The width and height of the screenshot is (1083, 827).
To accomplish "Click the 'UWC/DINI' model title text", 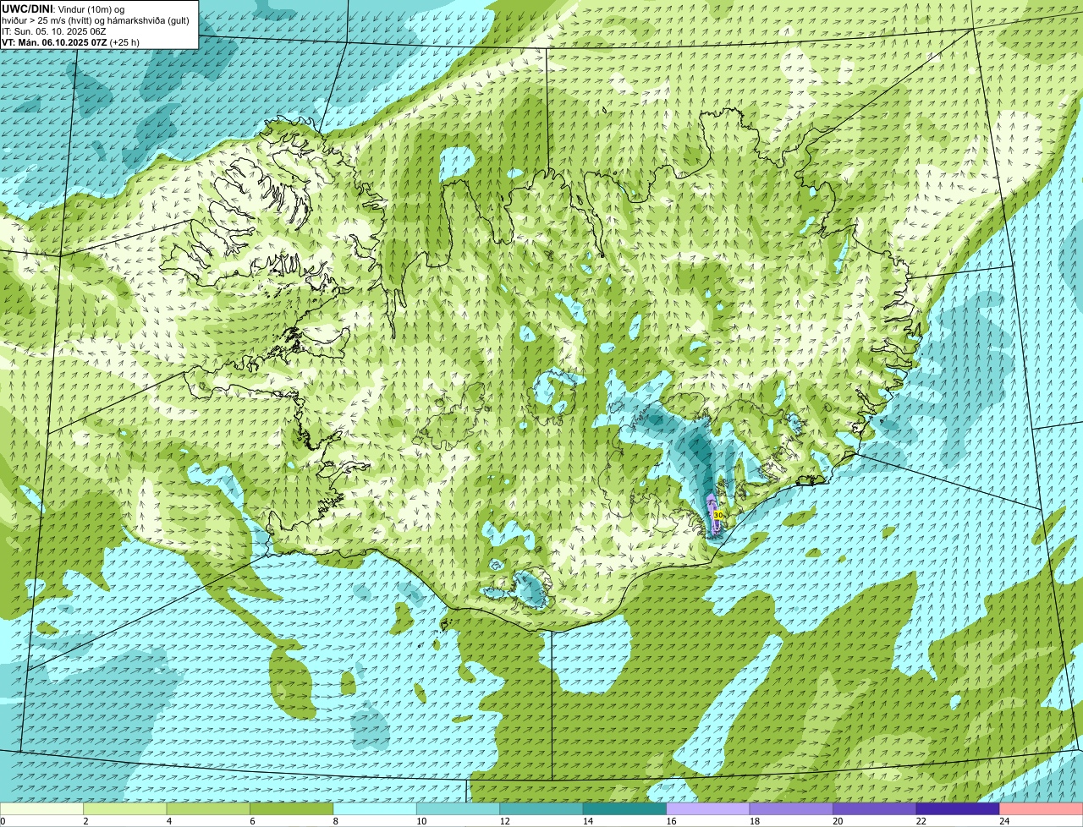I will (27, 8).
